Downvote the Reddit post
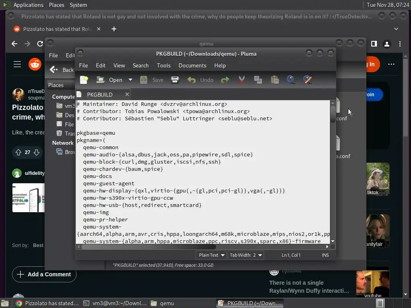The height and width of the screenshot is (308, 411). click(37, 152)
